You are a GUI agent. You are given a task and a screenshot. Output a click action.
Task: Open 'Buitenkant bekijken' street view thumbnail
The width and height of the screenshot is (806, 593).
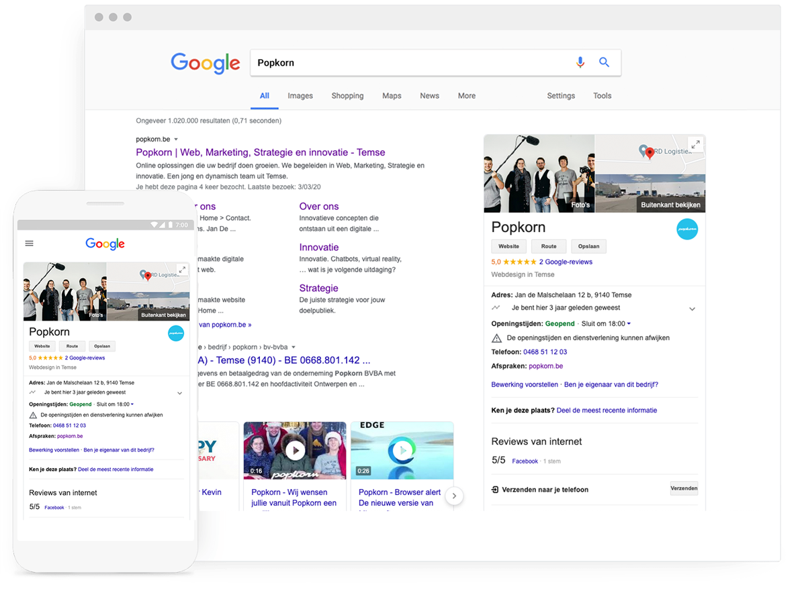point(650,194)
